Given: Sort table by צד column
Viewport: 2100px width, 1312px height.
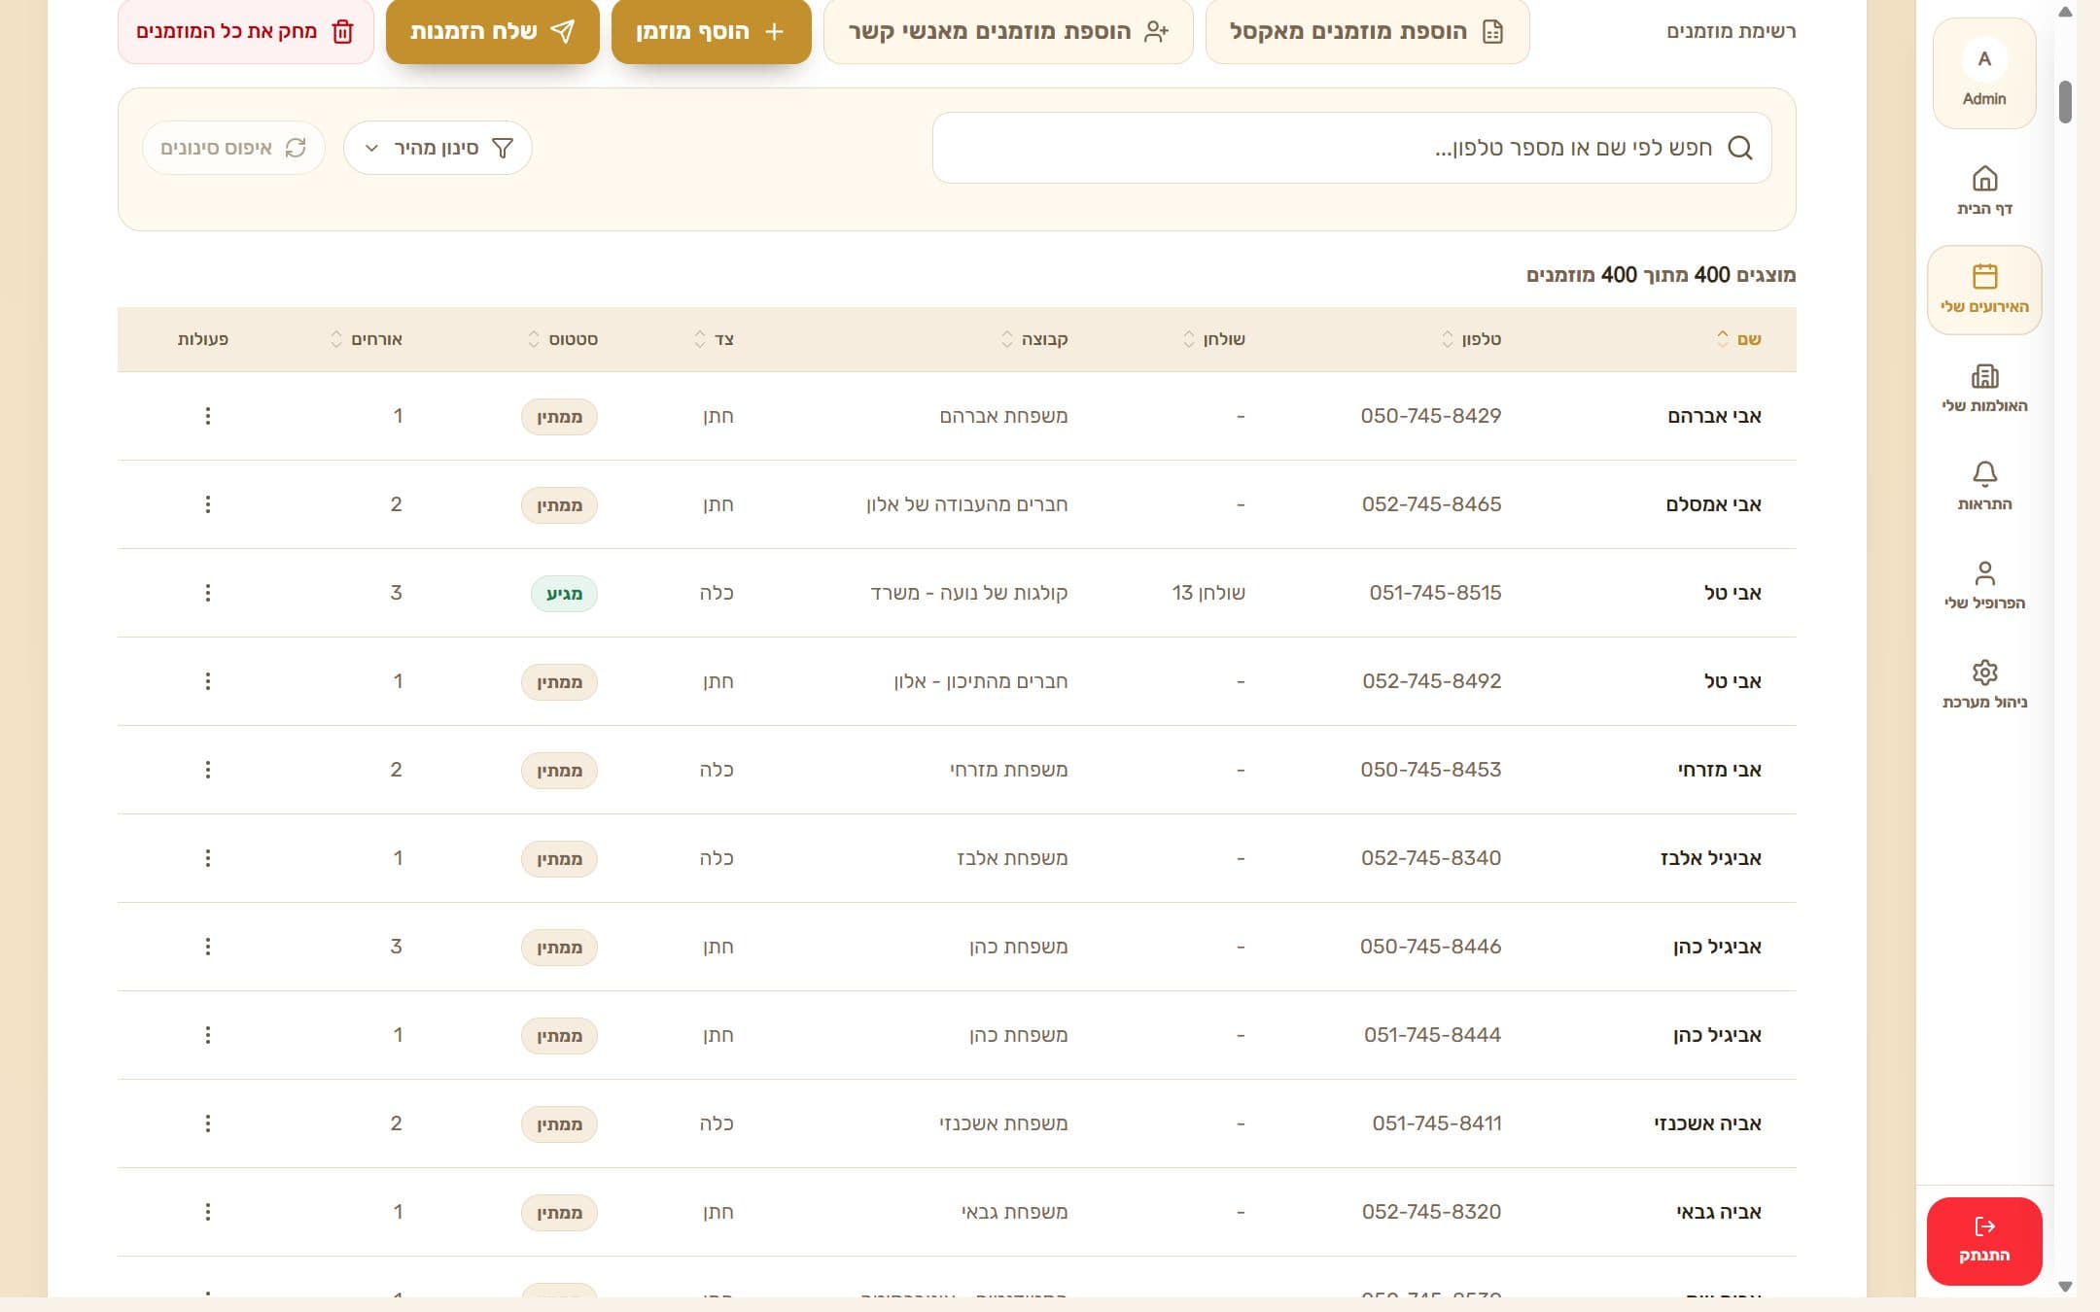Looking at the screenshot, I should point(714,338).
